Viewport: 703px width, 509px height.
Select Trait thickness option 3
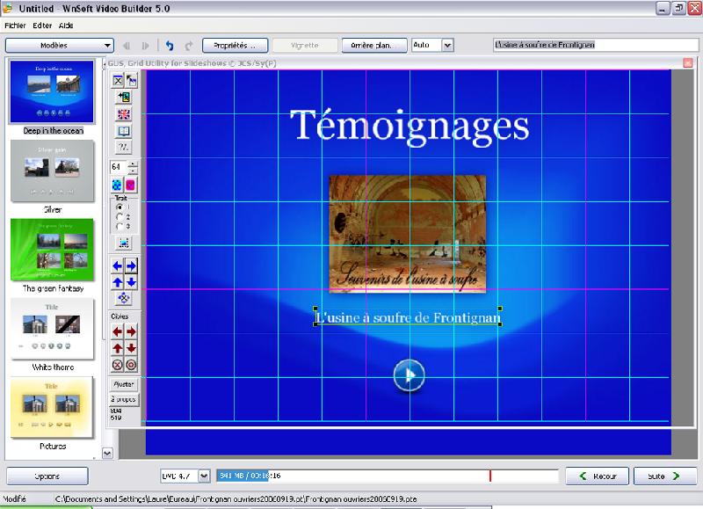[120, 226]
